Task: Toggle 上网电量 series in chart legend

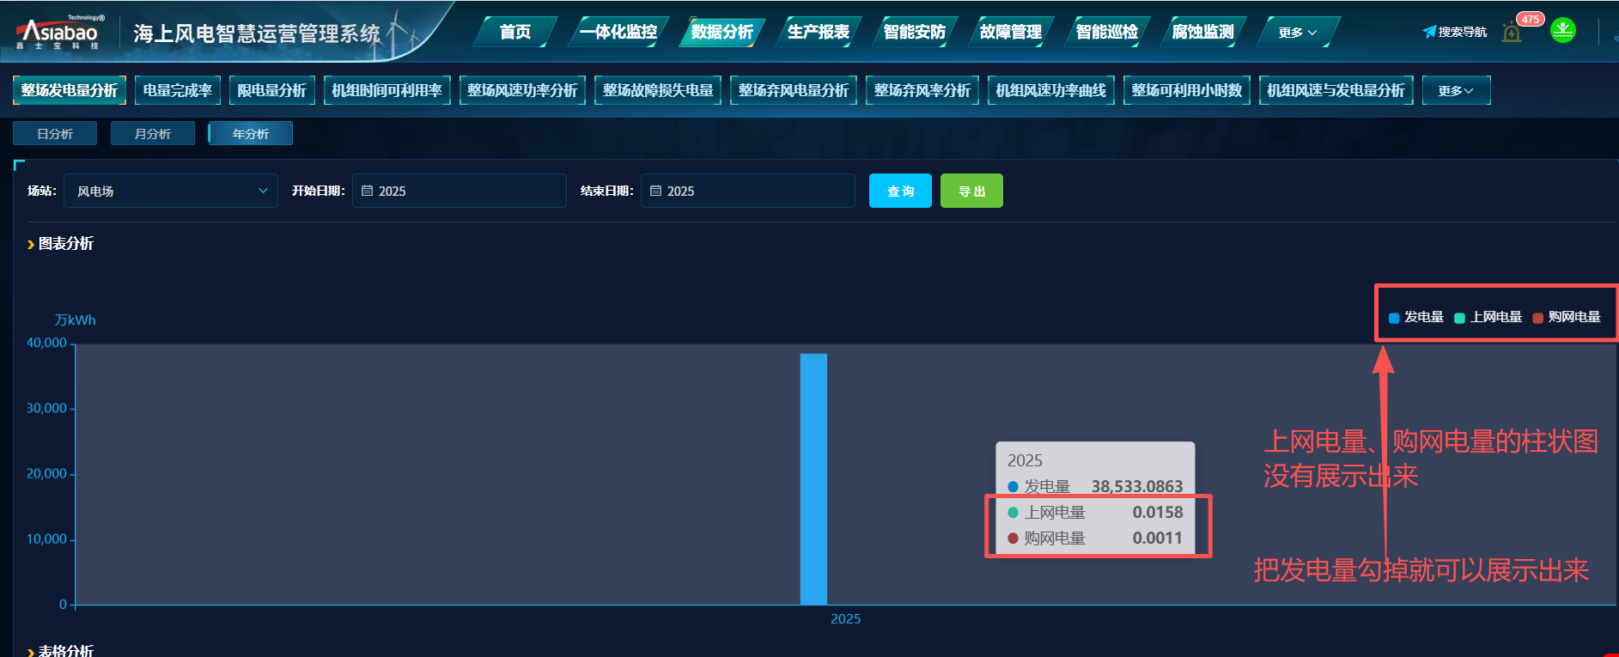Action: (x=1488, y=317)
